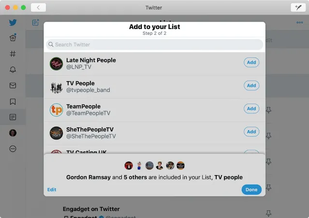Open the Twitter home bird icon
The width and height of the screenshot is (309, 218).
[13, 22]
